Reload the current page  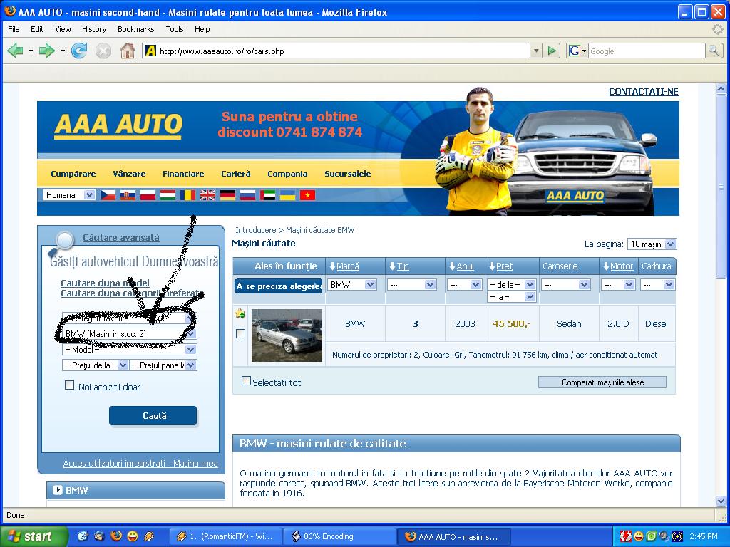(x=79, y=51)
